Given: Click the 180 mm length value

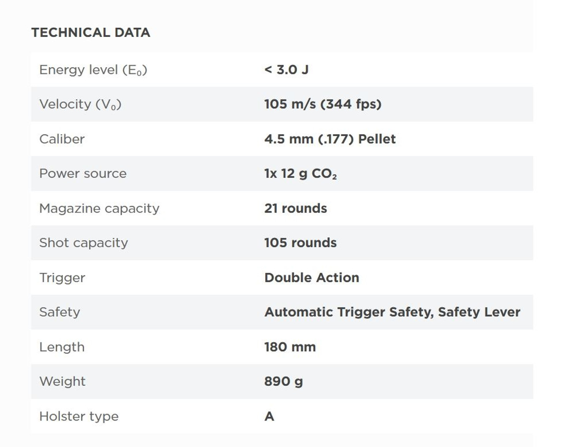Looking at the screenshot, I should [x=290, y=347].
